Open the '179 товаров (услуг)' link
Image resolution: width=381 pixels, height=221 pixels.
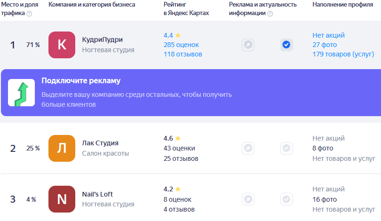[x=344, y=54]
